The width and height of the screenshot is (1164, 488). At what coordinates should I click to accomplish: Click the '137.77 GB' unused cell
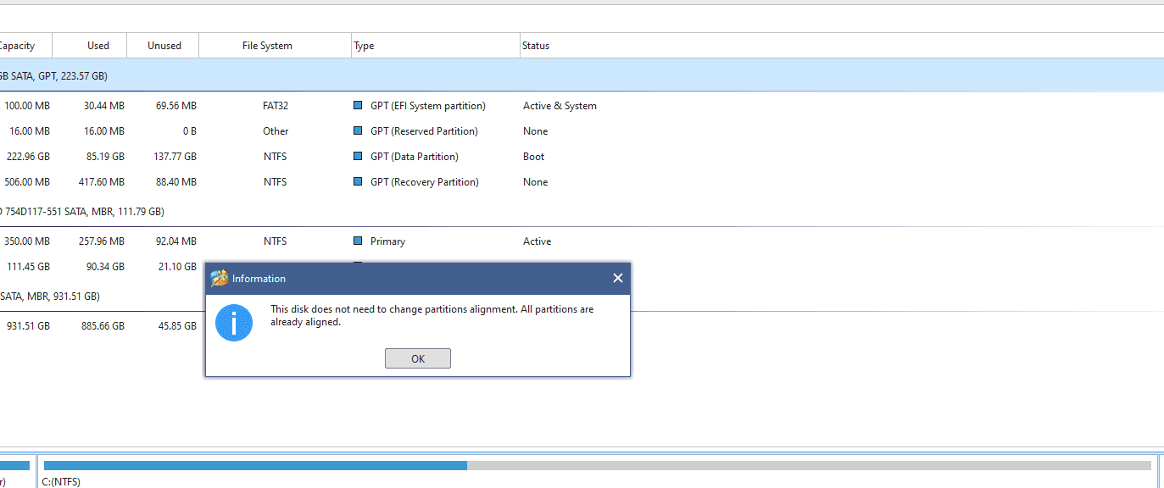[x=175, y=157]
